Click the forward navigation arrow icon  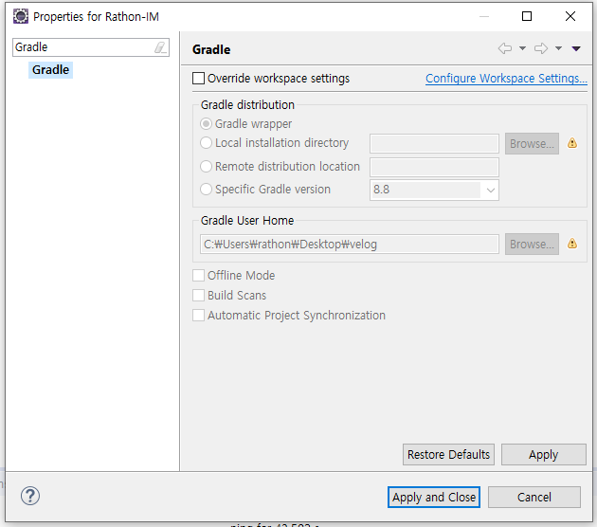tap(541, 48)
